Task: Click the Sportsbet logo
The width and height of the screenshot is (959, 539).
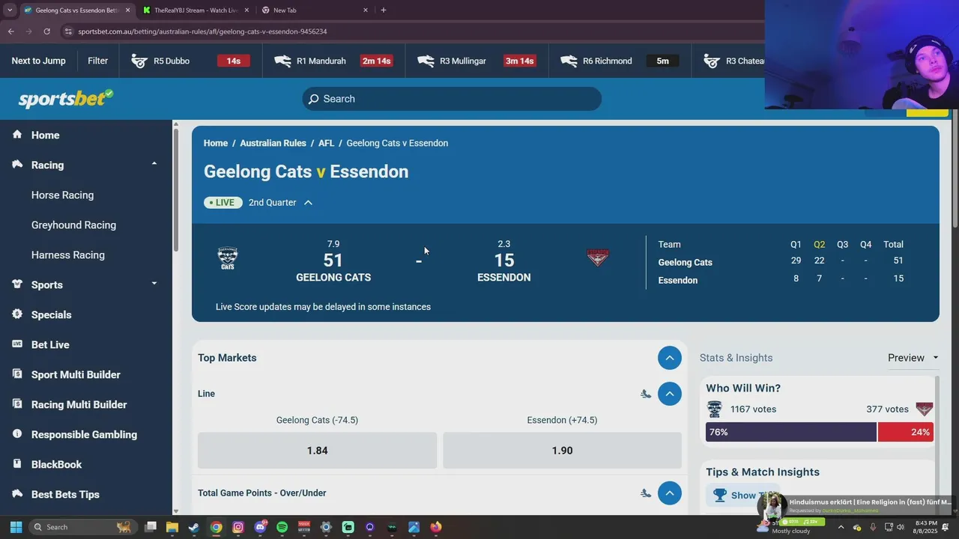Action: pyautogui.click(x=66, y=99)
